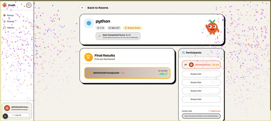Click Prize pot distributed! text
271x121 pixels.
coord(105,59)
